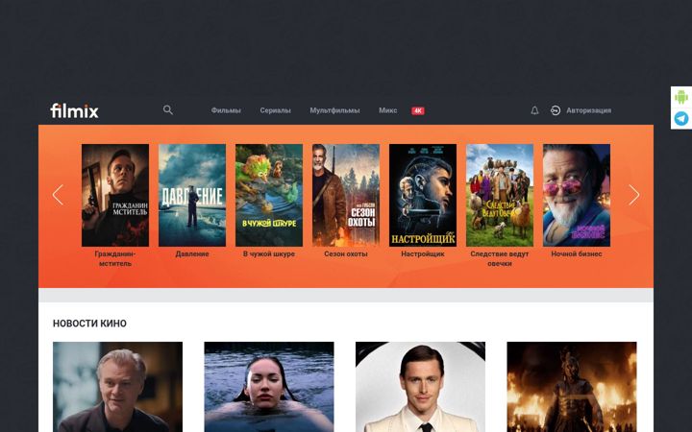Image resolution: width=692 pixels, height=432 pixels.
Task: Select Давление movie poster
Action: tap(192, 195)
